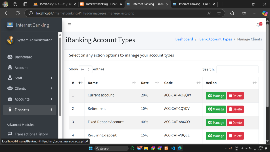The height and width of the screenshot is (152, 270).
Task: Open WhatsApp from taskbar
Action: coord(132,148)
